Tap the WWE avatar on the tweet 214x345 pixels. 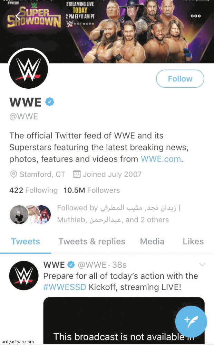point(24,275)
